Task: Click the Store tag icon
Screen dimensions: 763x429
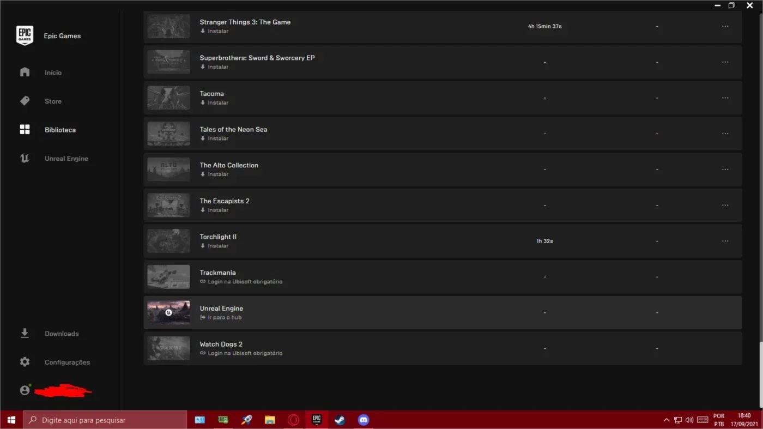Action: click(x=25, y=101)
